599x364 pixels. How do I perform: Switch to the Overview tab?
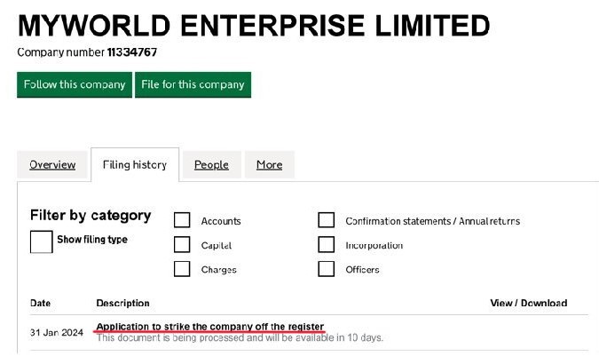52,164
